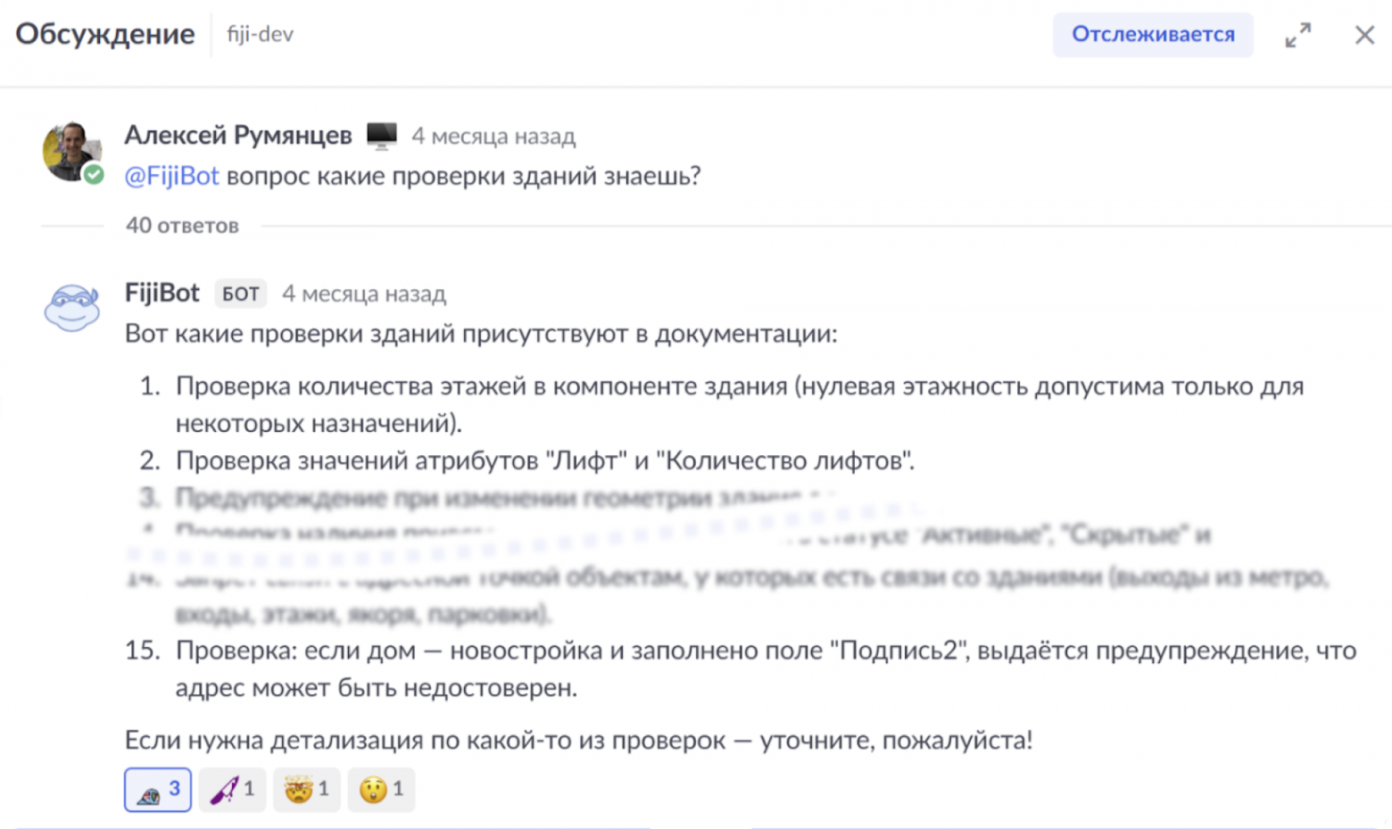1392x829 pixels.
Task: Open the thread in fullscreen via expand arrows
Action: (1298, 35)
